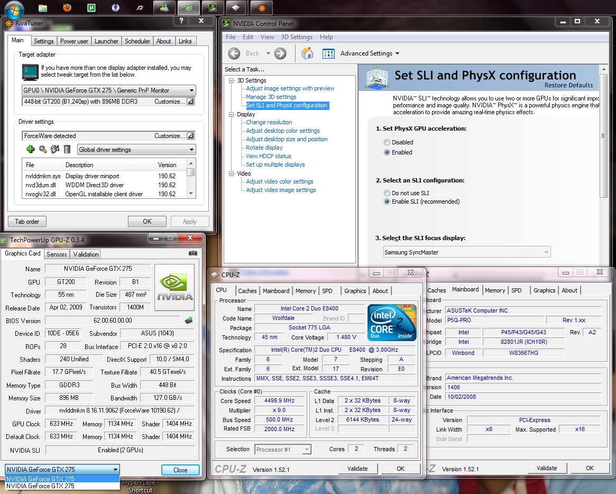Image resolution: width=616 pixels, height=494 pixels.
Task: Collapse the Display tree node
Action: 232,114
